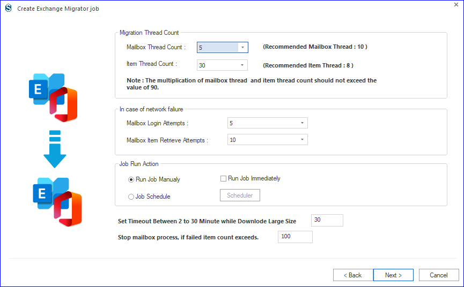464x287 pixels.
Task: Click the Create Exchange Migrator job title text
Action: coord(58,9)
